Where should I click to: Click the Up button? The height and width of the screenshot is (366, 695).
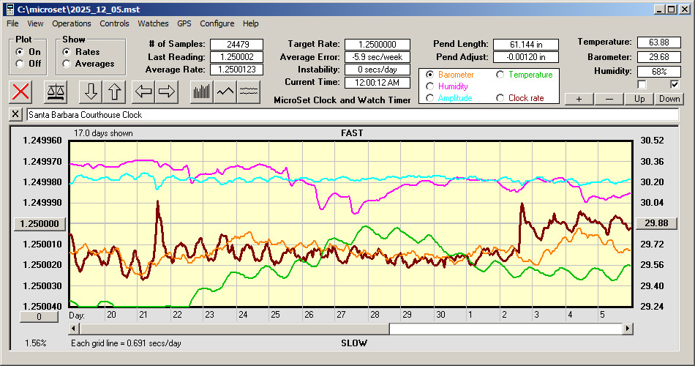pyautogui.click(x=639, y=99)
